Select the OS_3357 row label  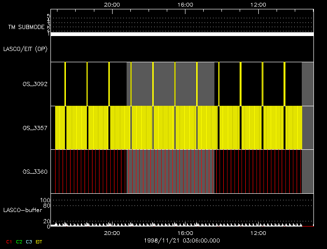click(35, 128)
